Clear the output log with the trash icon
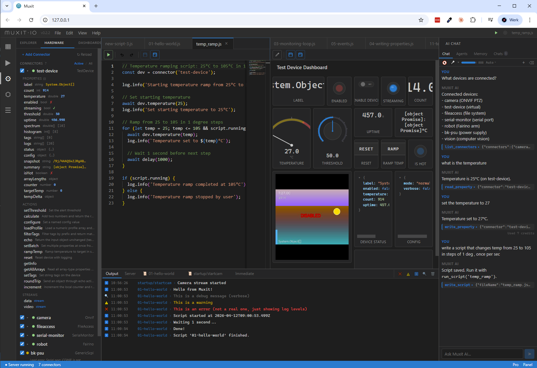Image resolution: width=537 pixels, height=368 pixels. (433, 274)
